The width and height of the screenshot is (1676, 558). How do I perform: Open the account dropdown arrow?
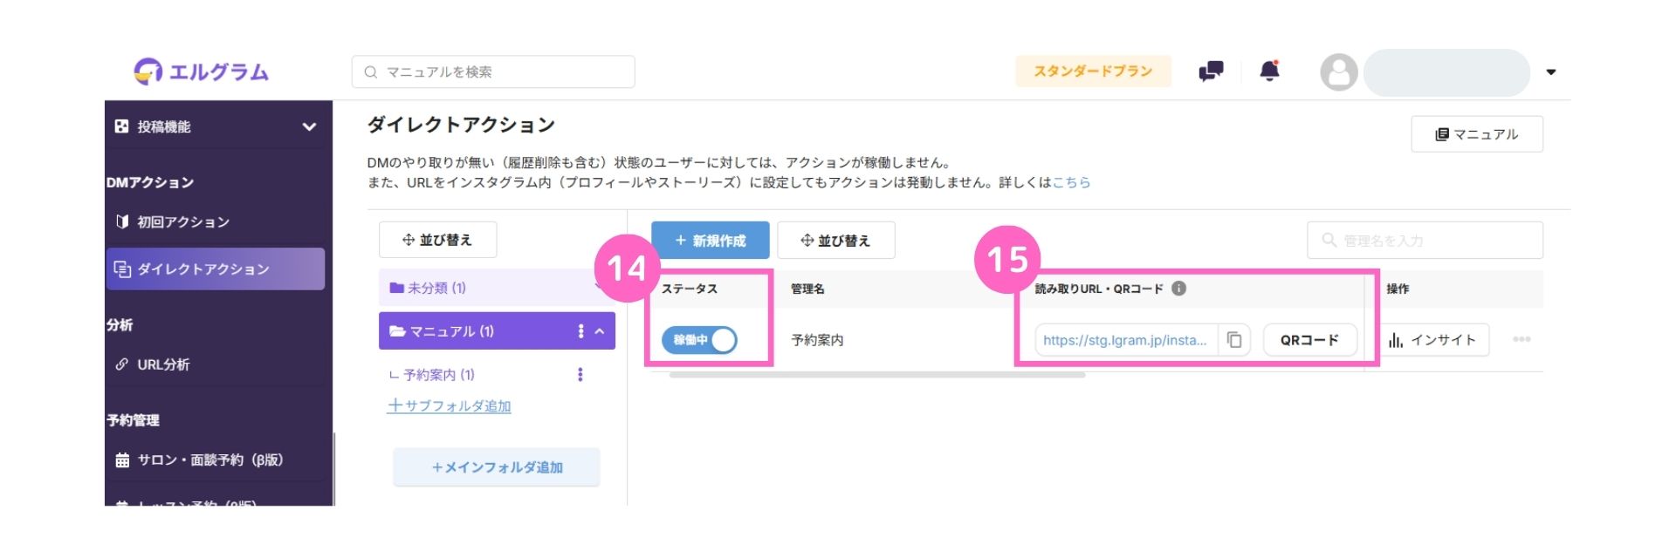1551,72
